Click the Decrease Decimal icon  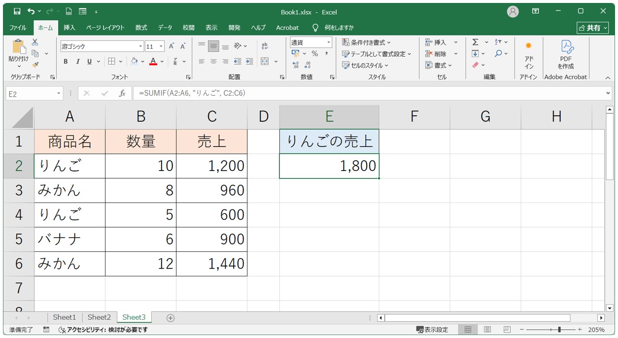click(x=308, y=65)
